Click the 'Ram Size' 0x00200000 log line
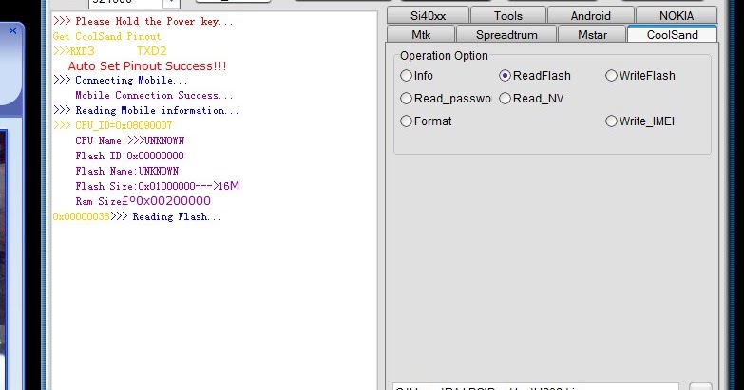 tap(143, 201)
